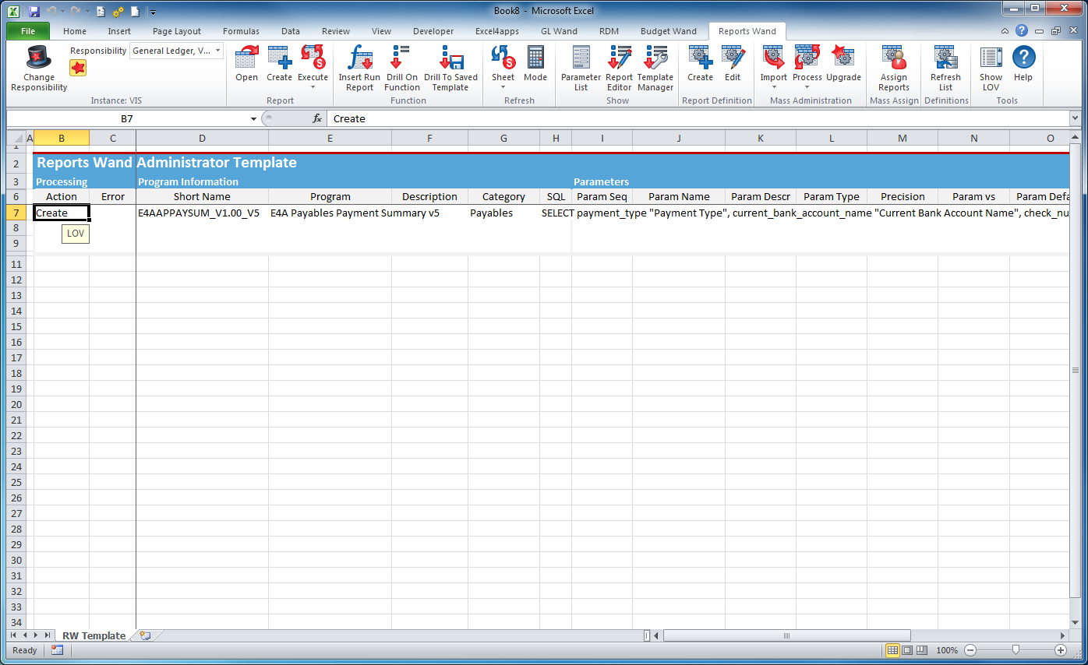This screenshot has height=665, width=1088.
Task: Click the Upgrade icon
Action: [x=843, y=64]
